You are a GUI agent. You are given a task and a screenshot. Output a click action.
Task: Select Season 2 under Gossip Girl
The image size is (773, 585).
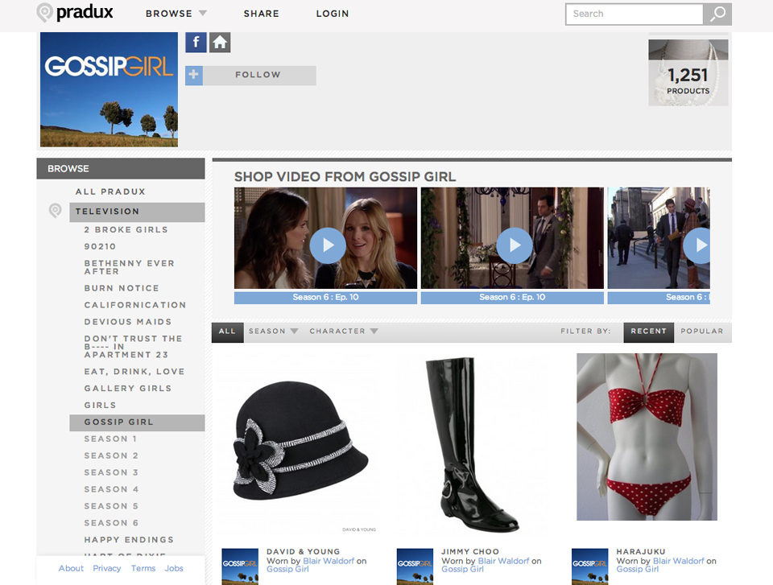click(x=111, y=455)
